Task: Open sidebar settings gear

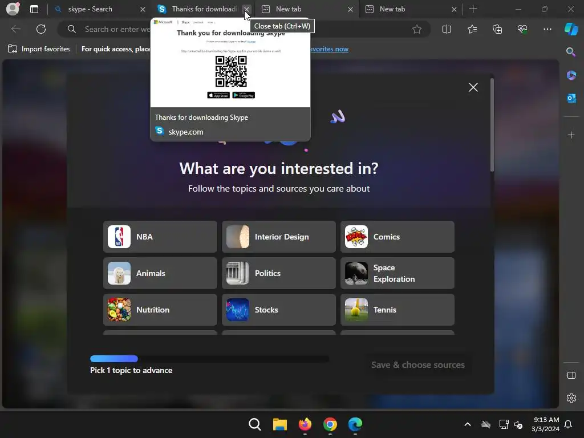Action: 571,398
